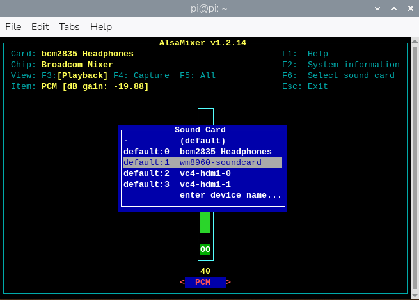
Task: Toggle the PCM mute indicator OO
Action: 205,249
